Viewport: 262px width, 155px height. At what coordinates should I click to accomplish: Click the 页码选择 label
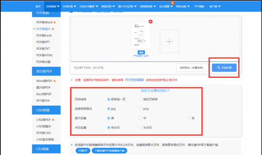81,100
